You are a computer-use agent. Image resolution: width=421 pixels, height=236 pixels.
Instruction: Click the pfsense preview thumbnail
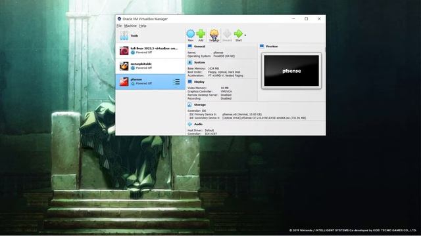[291, 71]
